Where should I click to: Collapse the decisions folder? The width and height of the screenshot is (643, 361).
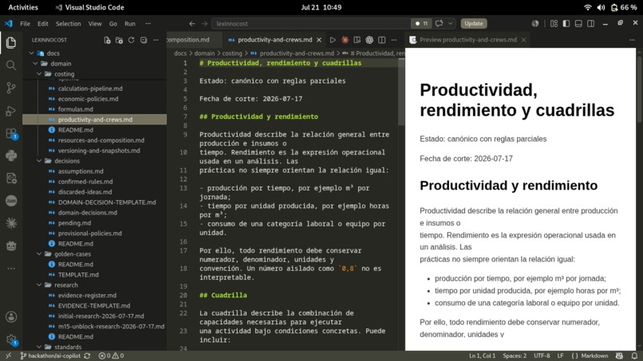(39, 161)
